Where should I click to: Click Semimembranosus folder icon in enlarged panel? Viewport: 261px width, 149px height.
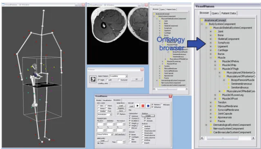(x=229, y=84)
